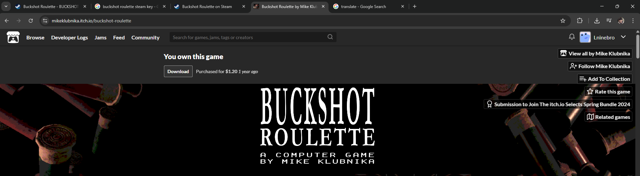640x176 pixels.
Task: Click the Lninebro username text
Action: (x=604, y=37)
